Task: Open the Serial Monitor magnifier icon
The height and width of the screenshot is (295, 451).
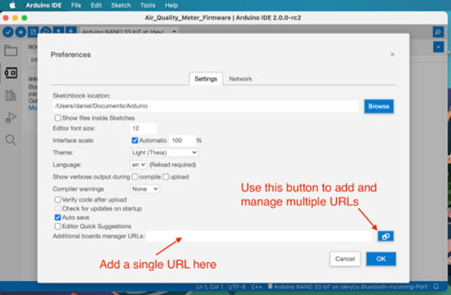Action: pos(438,32)
